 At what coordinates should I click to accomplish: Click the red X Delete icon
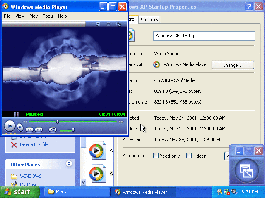14,145
